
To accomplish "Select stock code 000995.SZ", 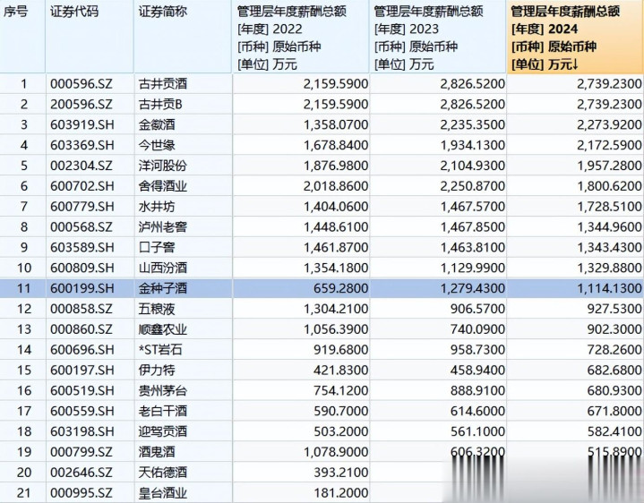I will point(82,493).
